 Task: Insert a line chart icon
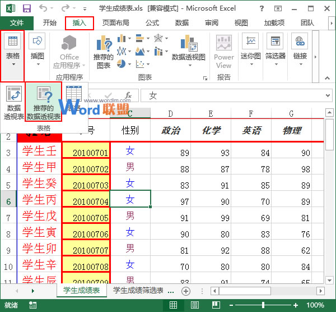pos(122,51)
